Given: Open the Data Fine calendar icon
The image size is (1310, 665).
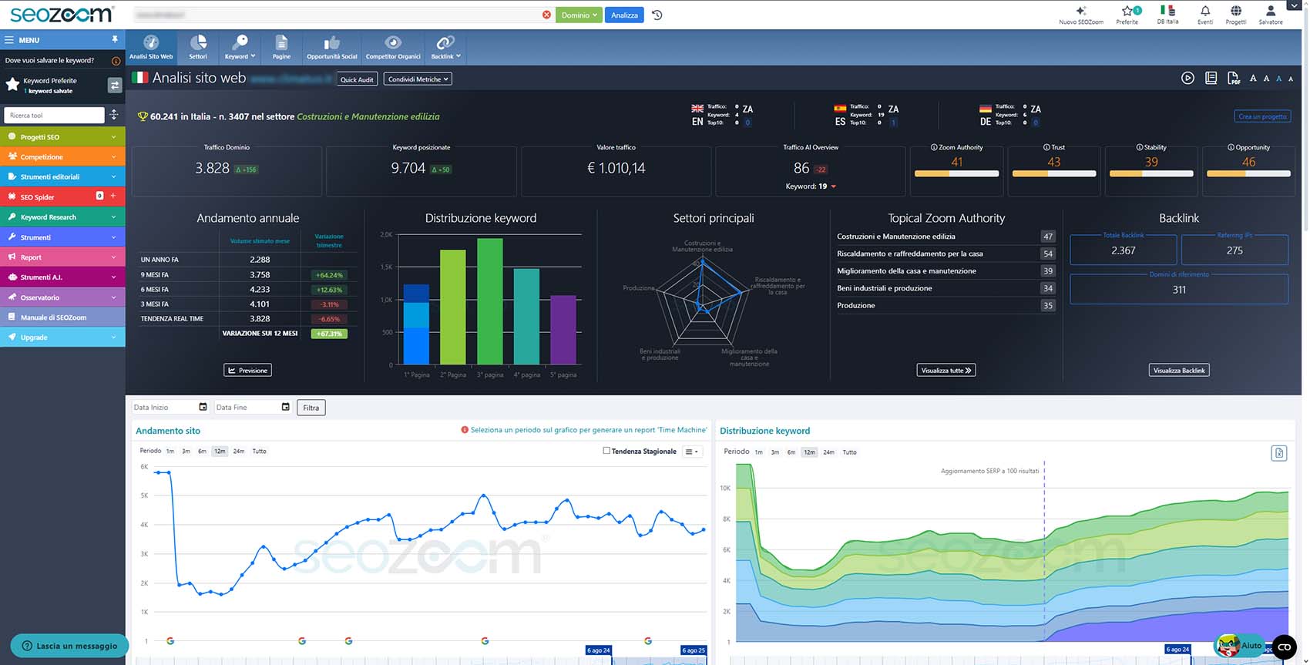Looking at the screenshot, I should point(285,407).
